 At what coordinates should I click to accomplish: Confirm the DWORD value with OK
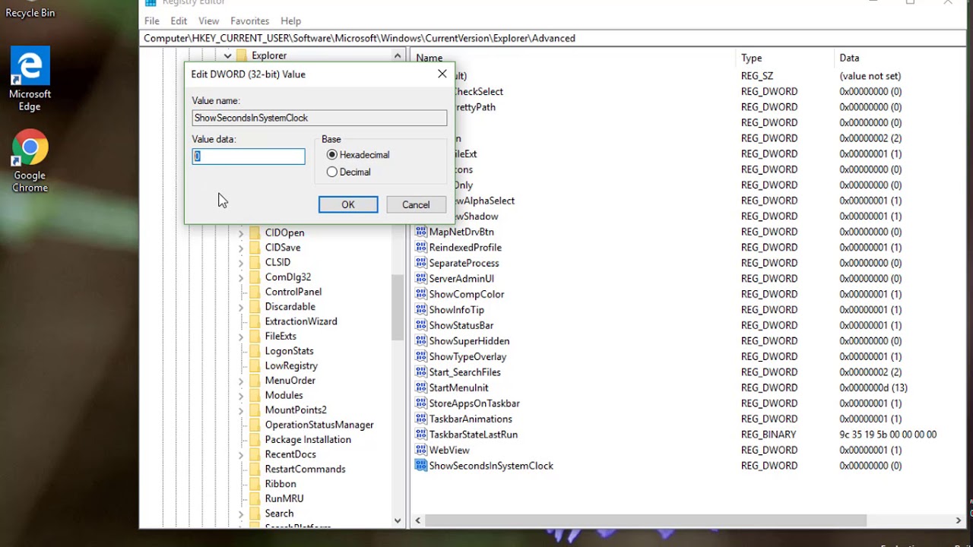(348, 204)
